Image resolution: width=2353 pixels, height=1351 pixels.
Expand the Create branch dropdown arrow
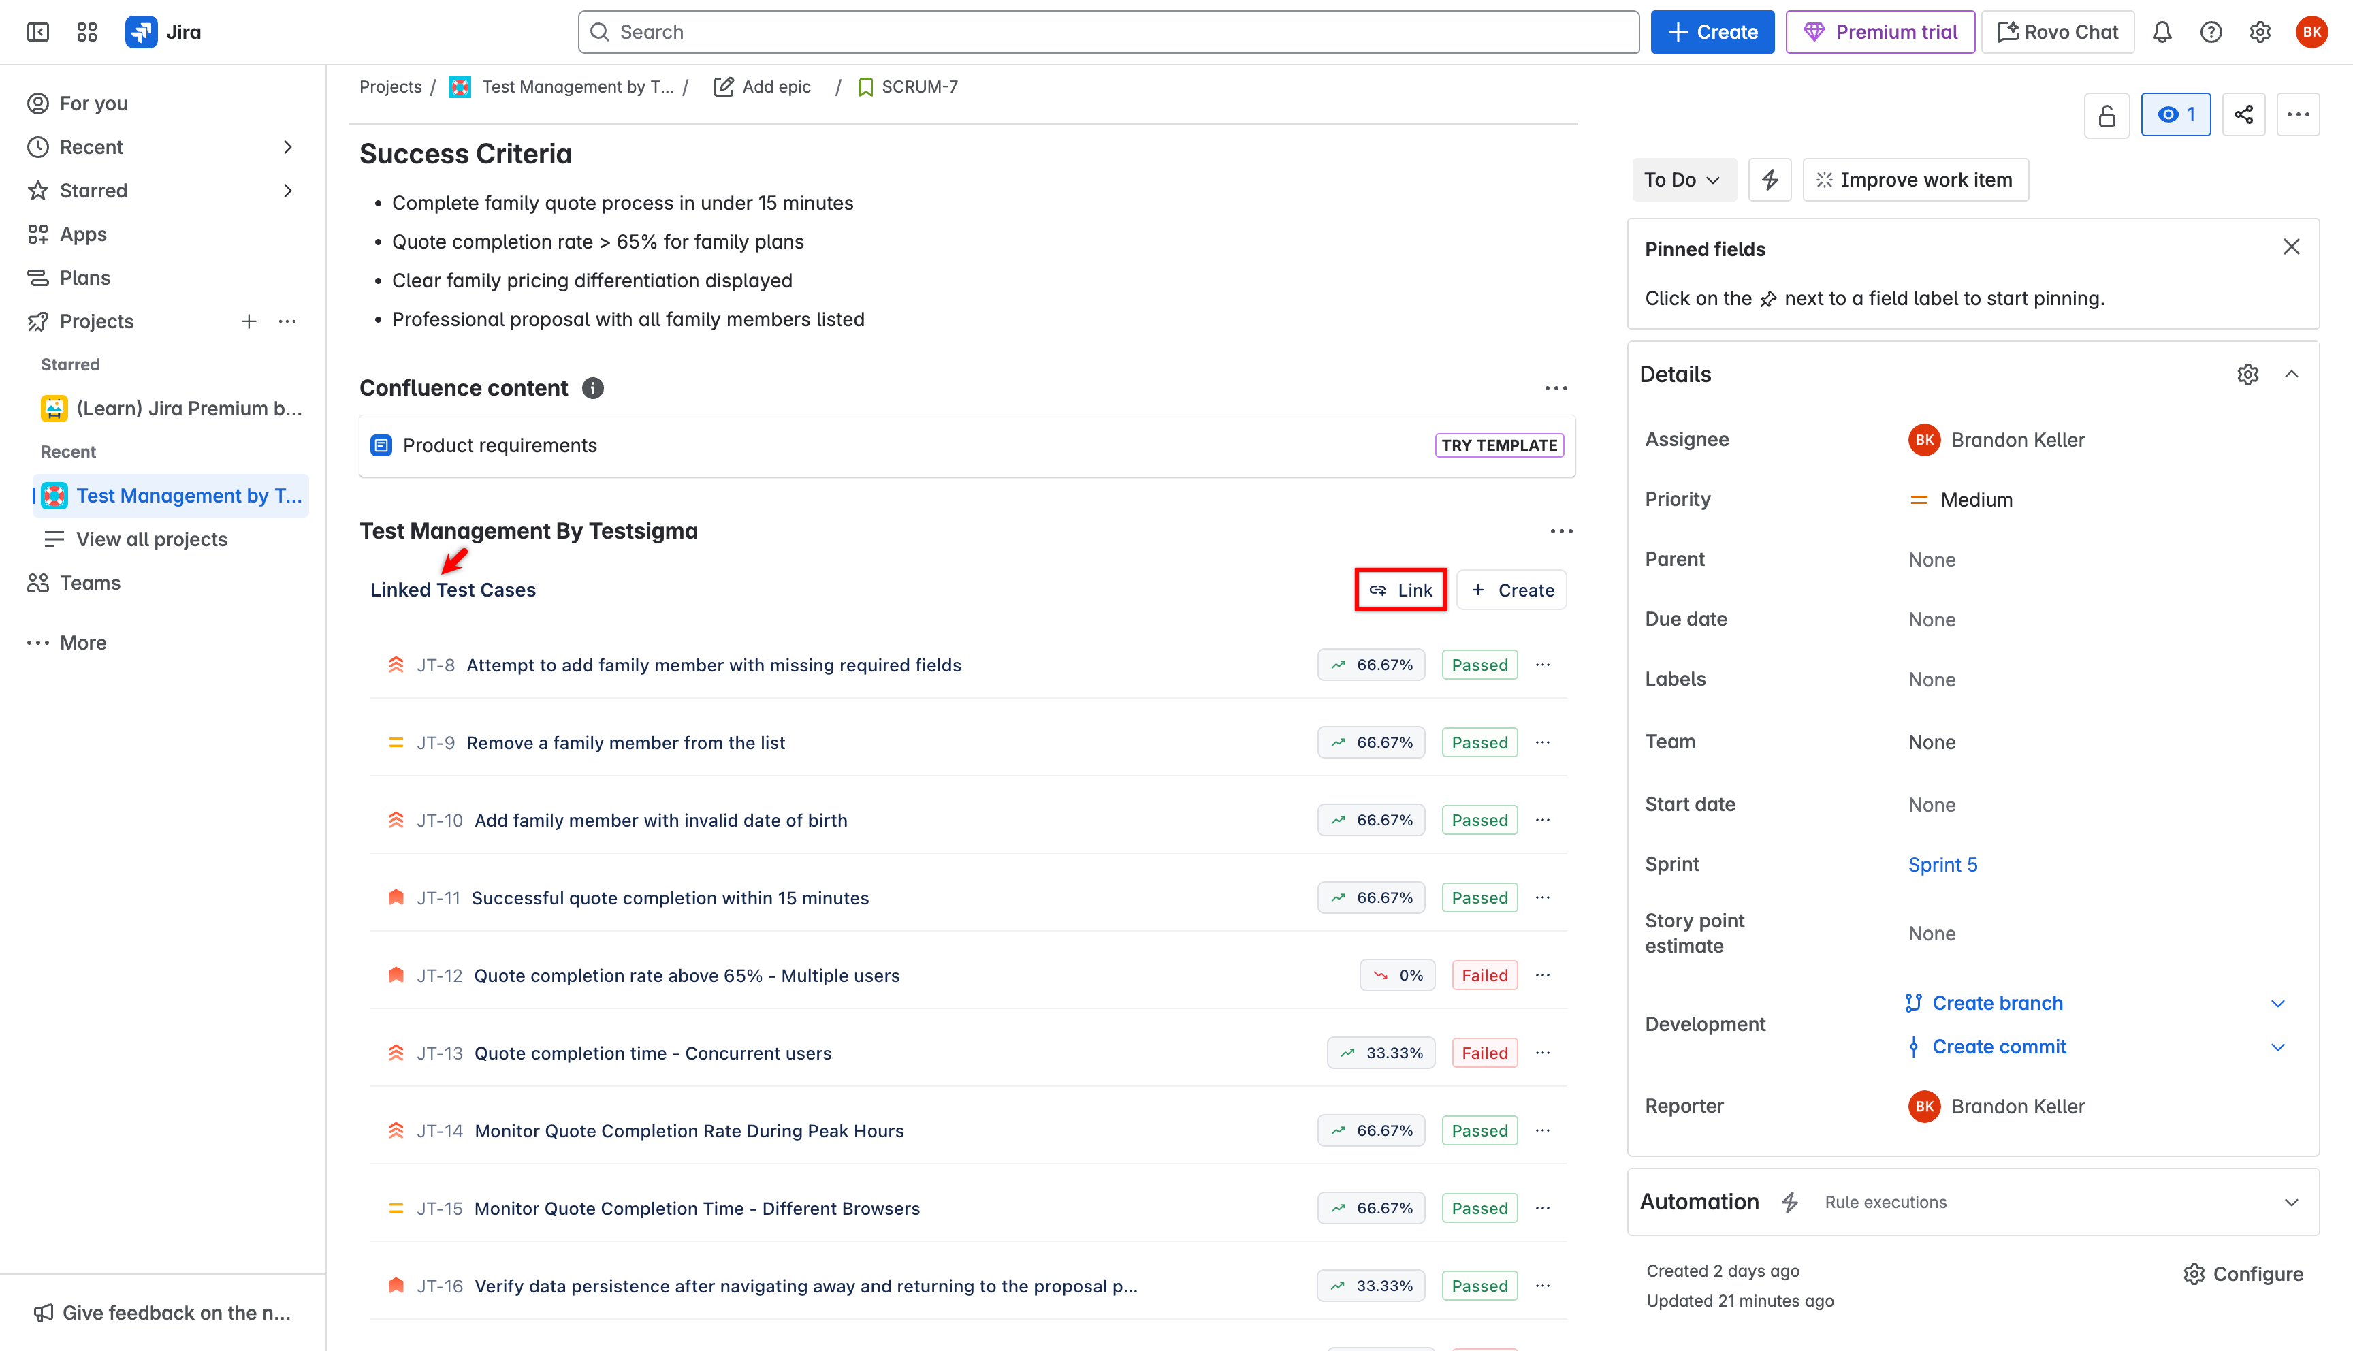pyautogui.click(x=2277, y=1003)
